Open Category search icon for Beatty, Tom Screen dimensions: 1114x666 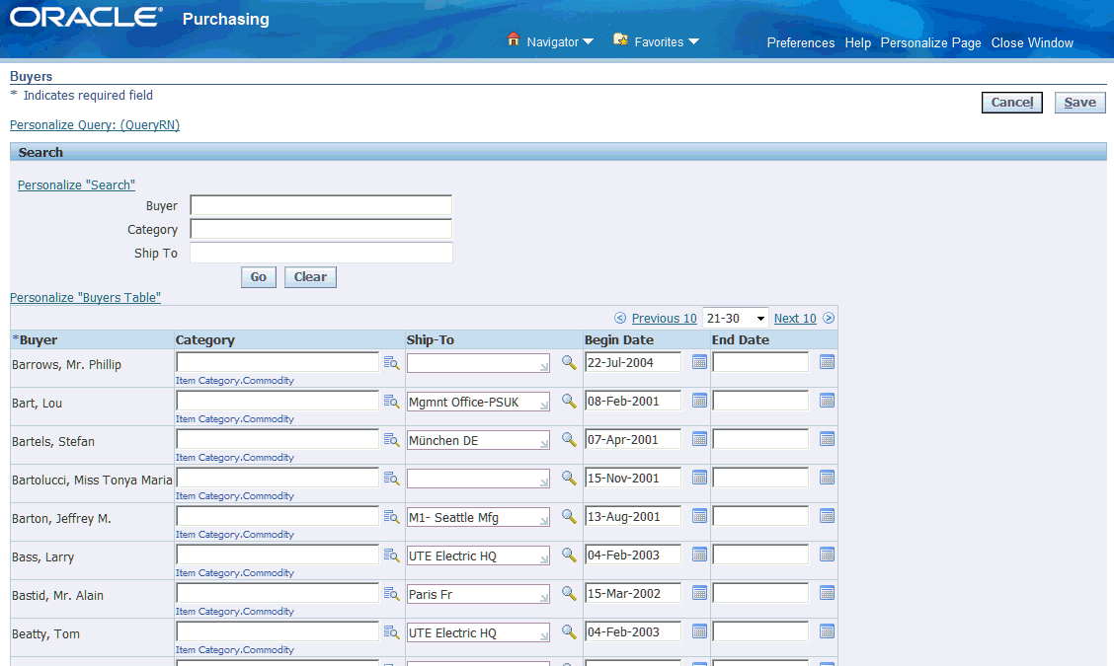point(391,631)
